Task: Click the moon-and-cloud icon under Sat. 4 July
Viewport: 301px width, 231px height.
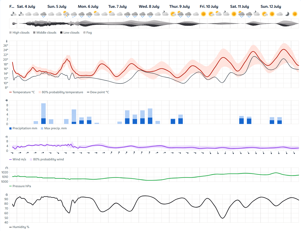Action: click(21, 14)
